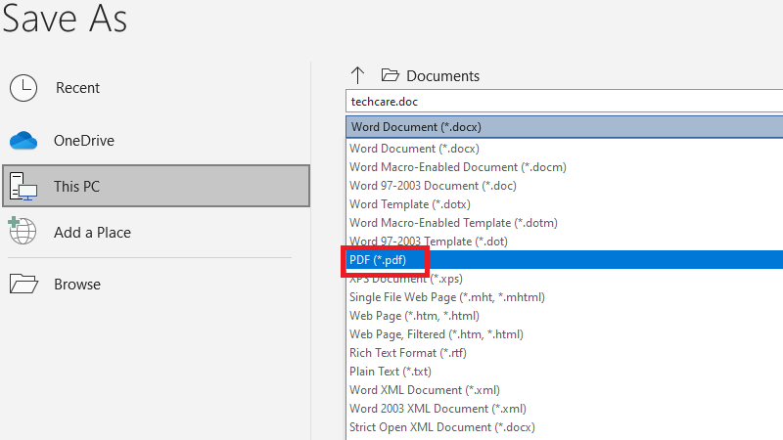
Task: Click the Recent clock icon
Action: tap(23, 88)
